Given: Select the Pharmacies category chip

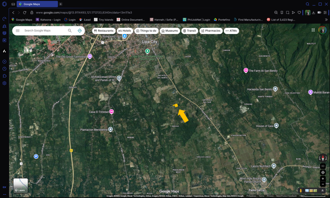Looking at the screenshot, I should tap(211, 31).
